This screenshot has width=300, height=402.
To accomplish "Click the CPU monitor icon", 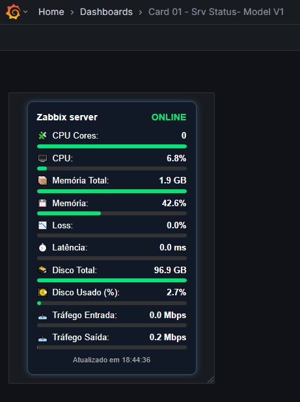I will pyautogui.click(x=42, y=158).
